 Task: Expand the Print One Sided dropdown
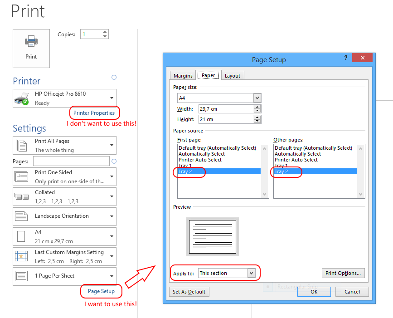112,176
